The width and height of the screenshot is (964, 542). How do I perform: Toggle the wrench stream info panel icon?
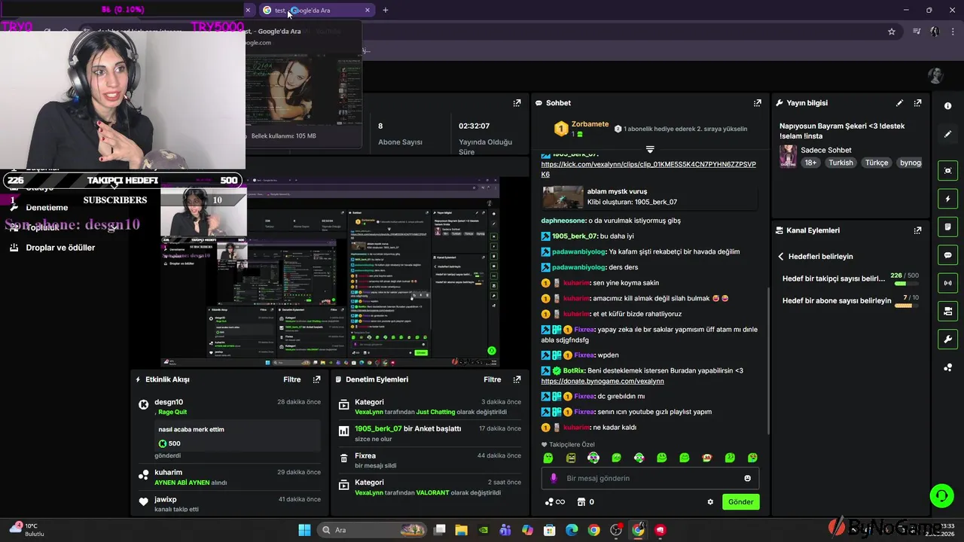[x=947, y=339]
